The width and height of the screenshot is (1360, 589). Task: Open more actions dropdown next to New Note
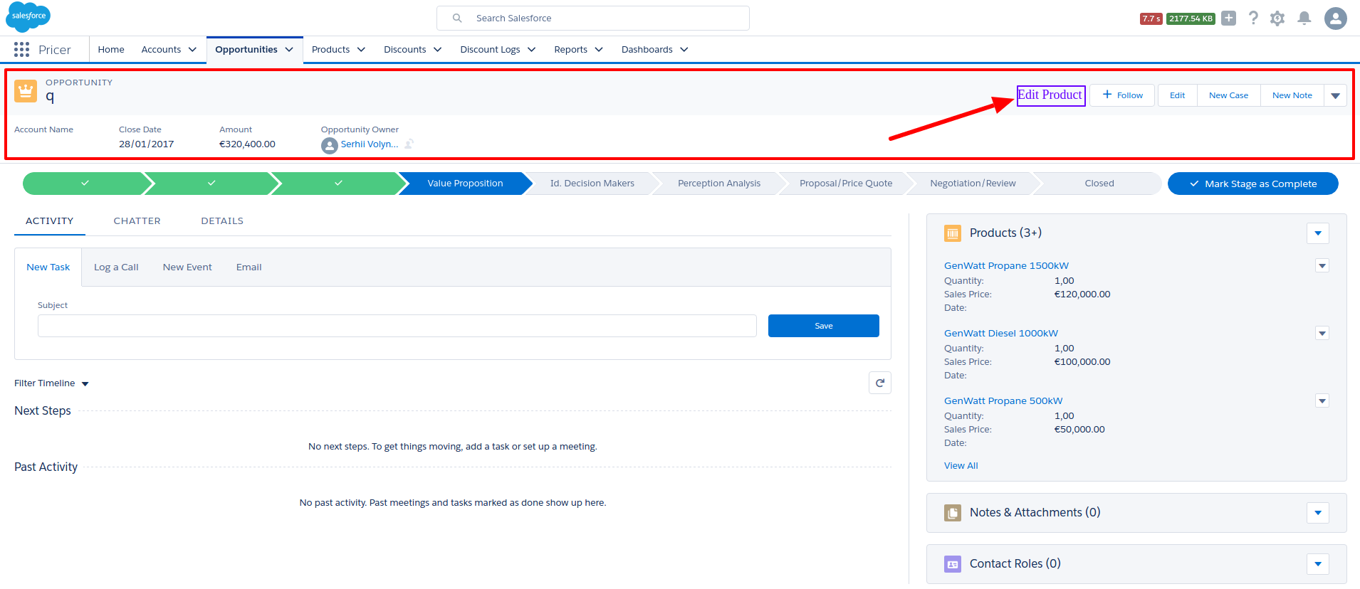tap(1335, 95)
